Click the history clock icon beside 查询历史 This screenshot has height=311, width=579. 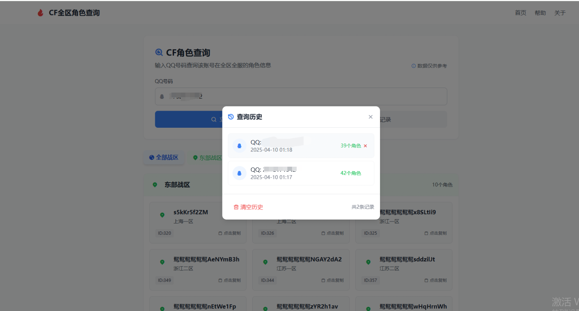pyautogui.click(x=231, y=117)
